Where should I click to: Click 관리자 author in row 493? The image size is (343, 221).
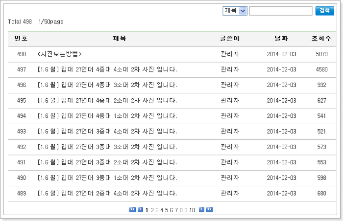click(x=230, y=131)
